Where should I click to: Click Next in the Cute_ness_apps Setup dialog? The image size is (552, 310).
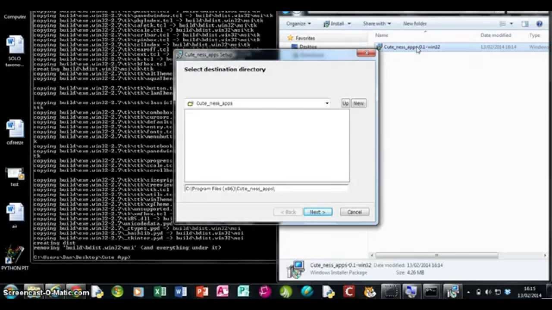[317, 212]
